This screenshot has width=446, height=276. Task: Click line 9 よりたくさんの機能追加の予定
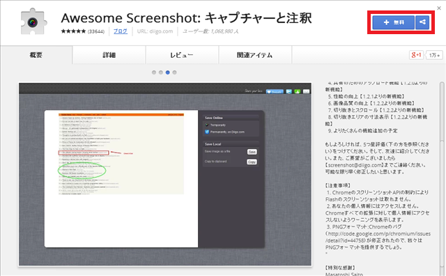click(x=363, y=130)
